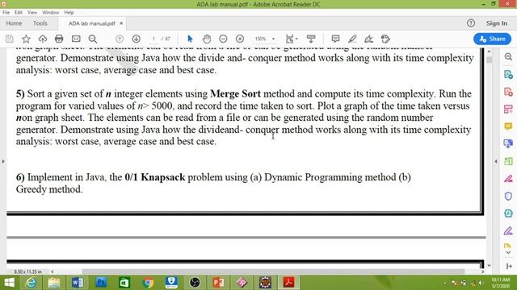This screenshot has width=517, height=290.
Task: Open the teal PDF tool below shield
Action: click(508, 213)
